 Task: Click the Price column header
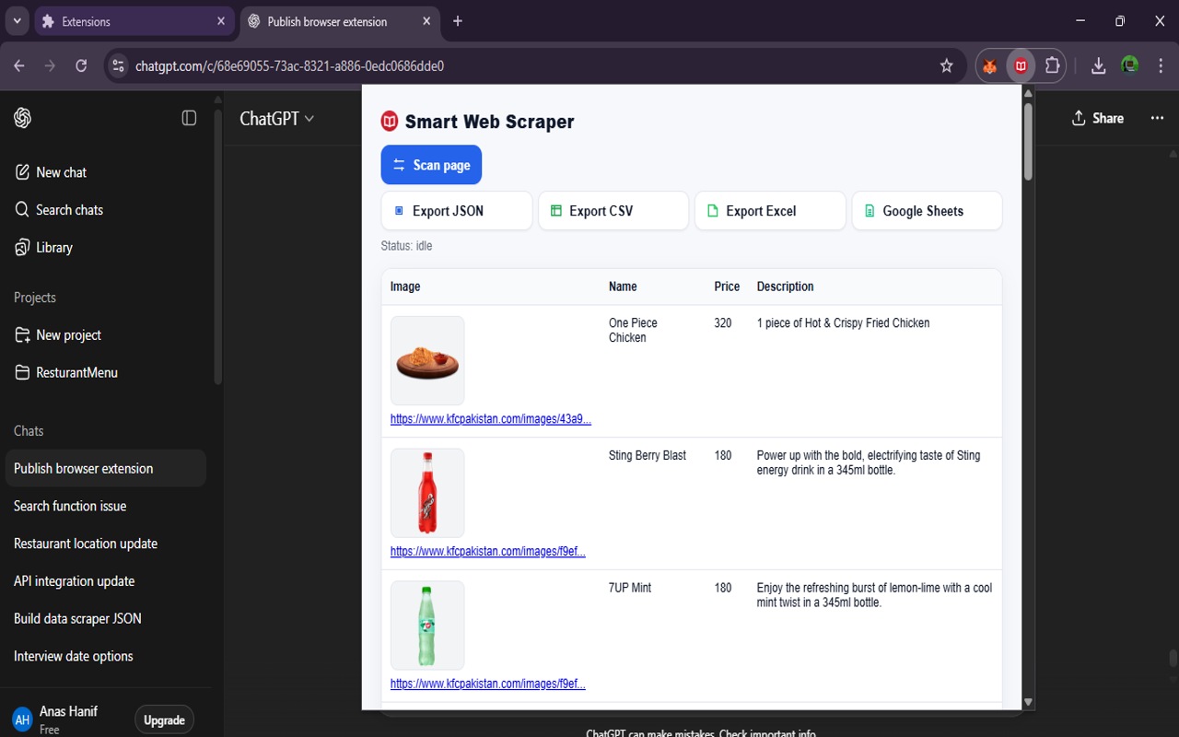coord(727,287)
